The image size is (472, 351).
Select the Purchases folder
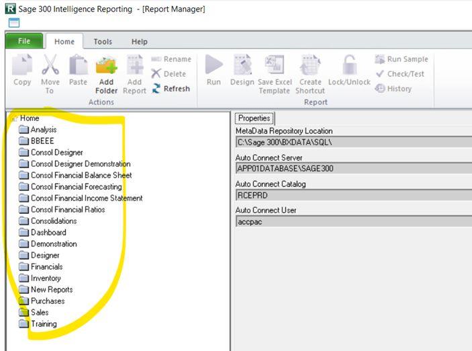(x=42, y=301)
